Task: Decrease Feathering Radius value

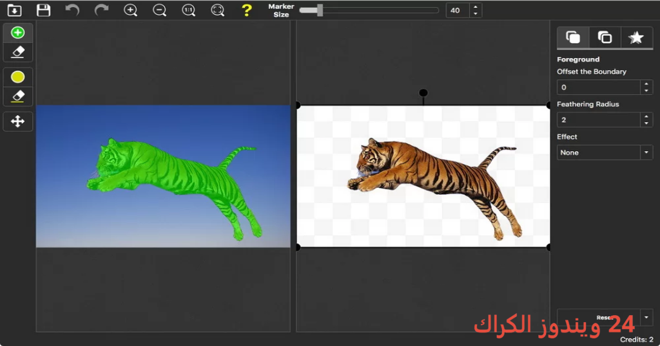Action: click(646, 123)
